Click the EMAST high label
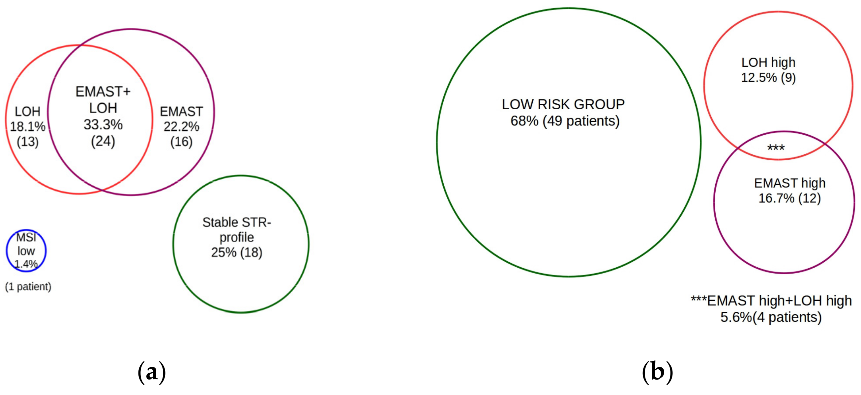The height and width of the screenshot is (395, 861). (x=789, y=183)
